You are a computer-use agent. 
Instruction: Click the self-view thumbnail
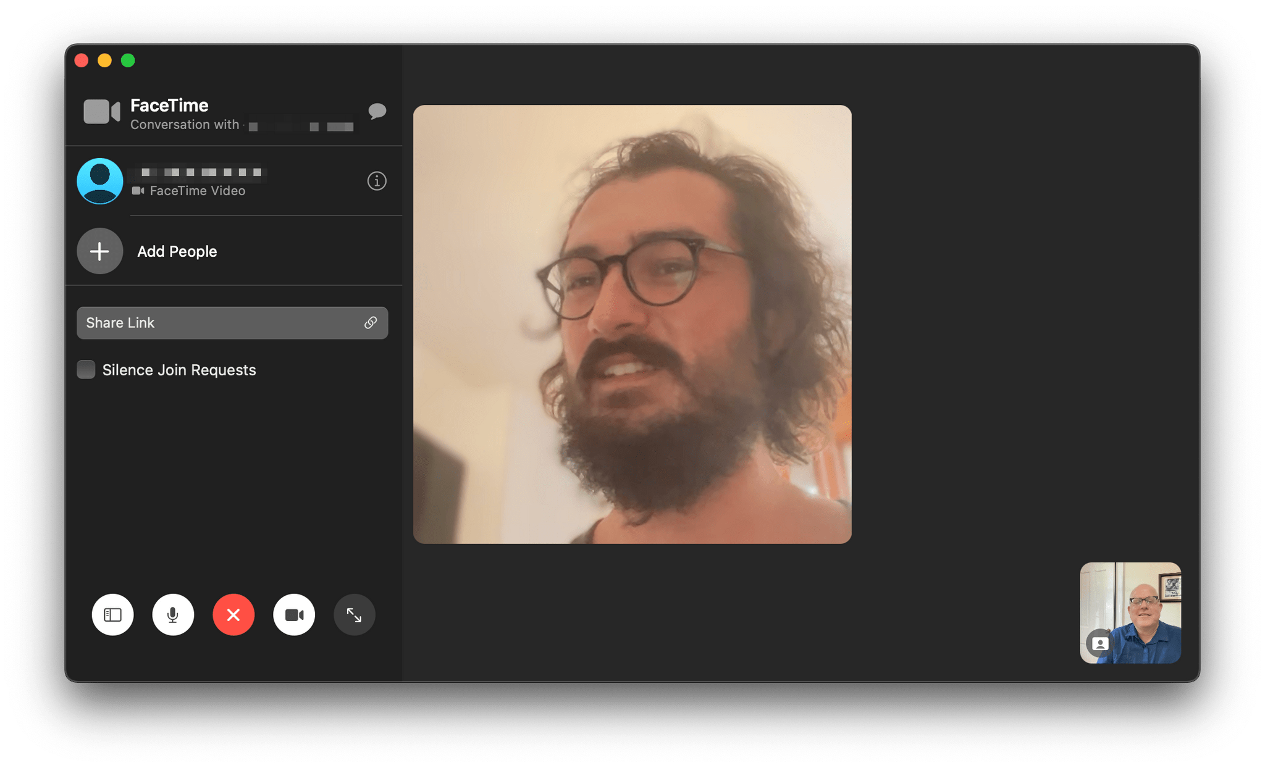click(1141, 605)
